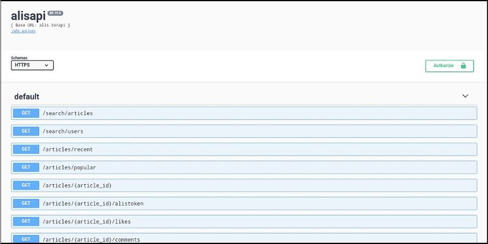Screen dimensions: 488x244
Task: Click the Authorize button
Action: tap(449, 66)
